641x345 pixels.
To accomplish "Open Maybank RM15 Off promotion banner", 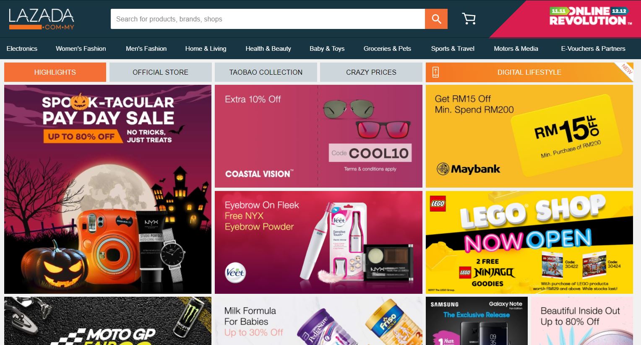I will point(529,136).
